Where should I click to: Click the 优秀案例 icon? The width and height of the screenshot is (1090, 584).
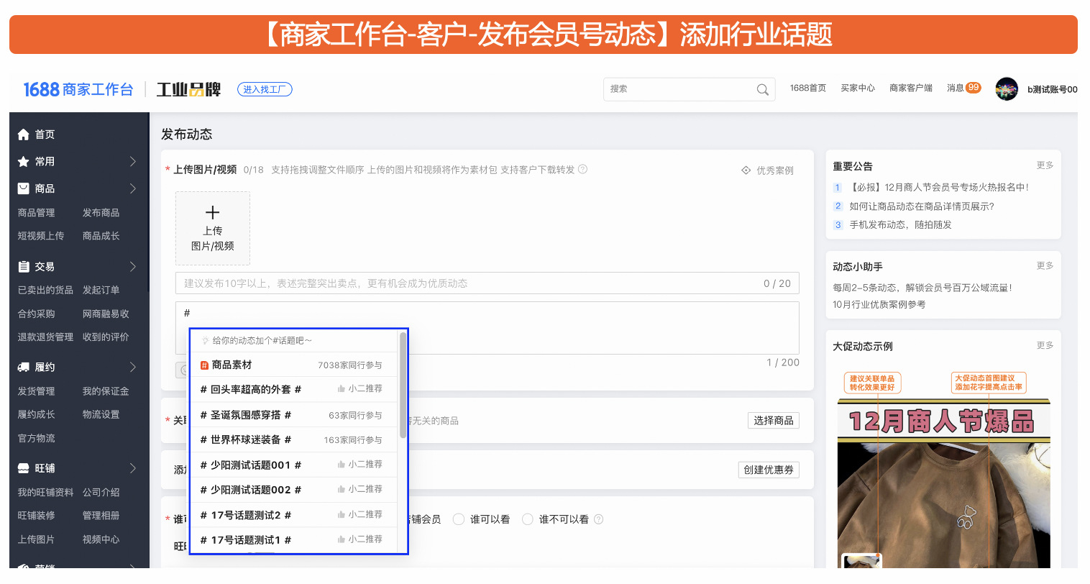pyautogui.click(x=746, y=170)
